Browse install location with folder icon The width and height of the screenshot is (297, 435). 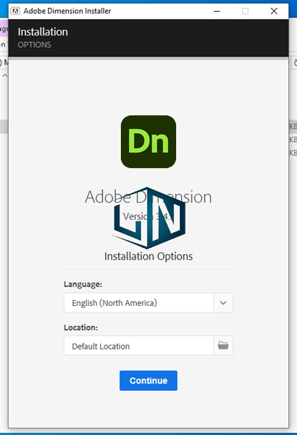[223, 345]
